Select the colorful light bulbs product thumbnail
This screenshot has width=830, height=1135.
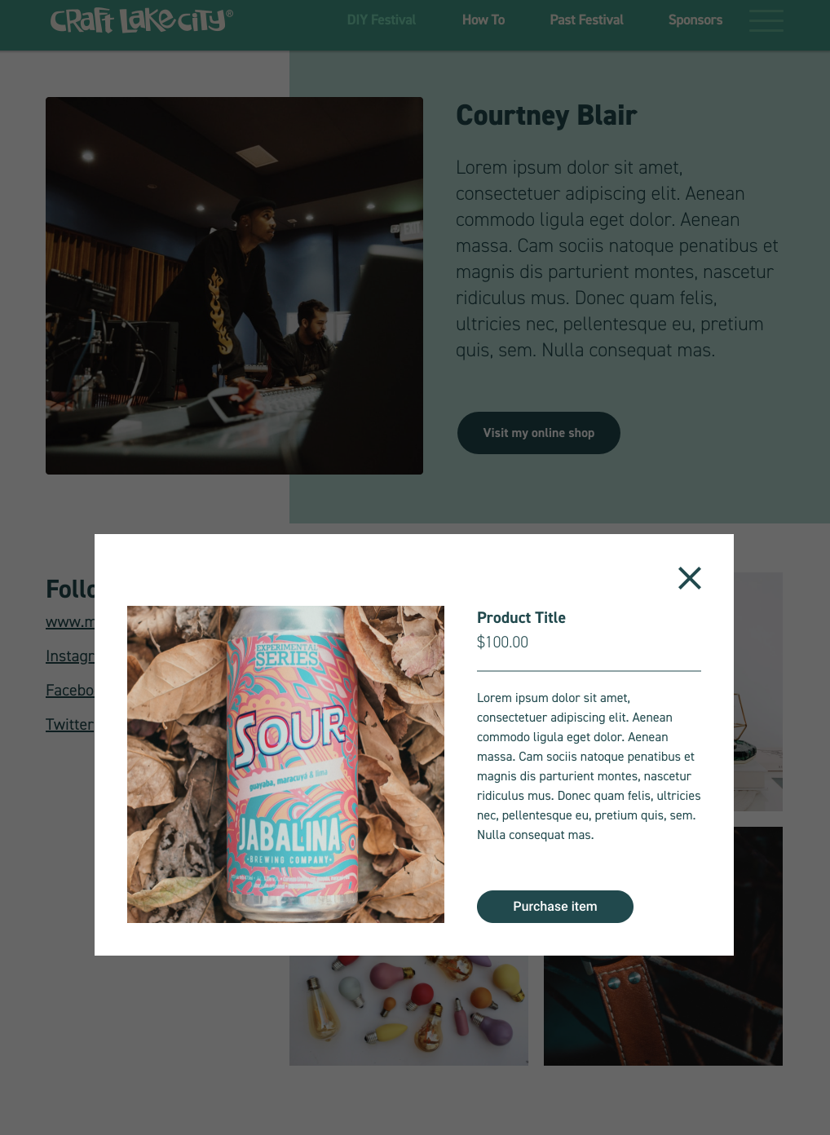point(408,1010)
